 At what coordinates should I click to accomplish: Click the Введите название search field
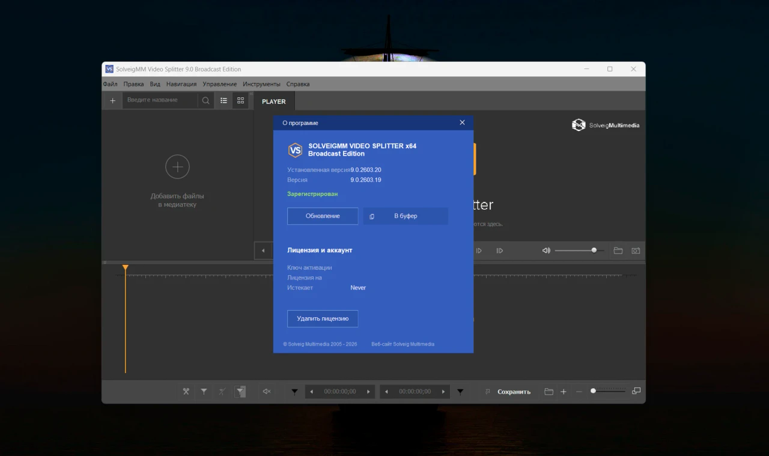coord(160,100)
